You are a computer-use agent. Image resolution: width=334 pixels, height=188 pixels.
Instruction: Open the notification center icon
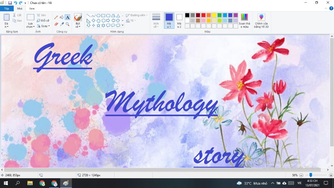[x=326, y=183]
